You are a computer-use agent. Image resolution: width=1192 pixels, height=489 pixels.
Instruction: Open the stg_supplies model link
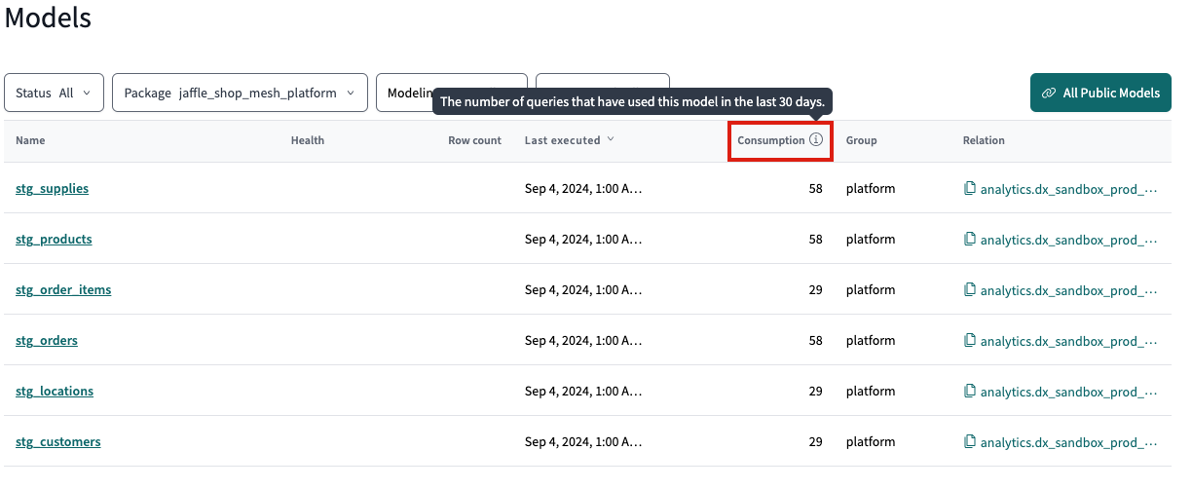pyautogui.click(x=52, y=188)
